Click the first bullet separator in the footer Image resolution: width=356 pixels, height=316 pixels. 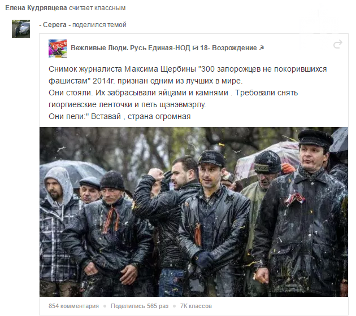105,306
